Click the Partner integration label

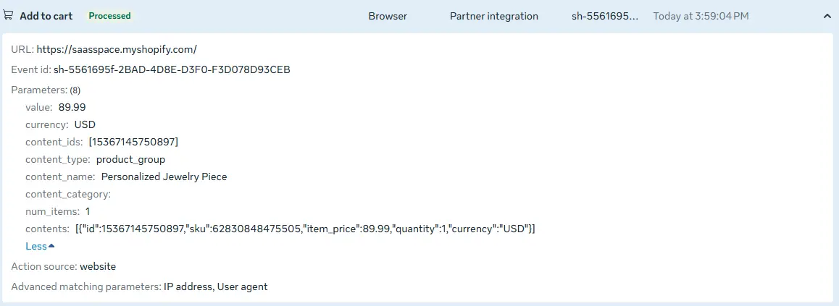pos(493,16)
